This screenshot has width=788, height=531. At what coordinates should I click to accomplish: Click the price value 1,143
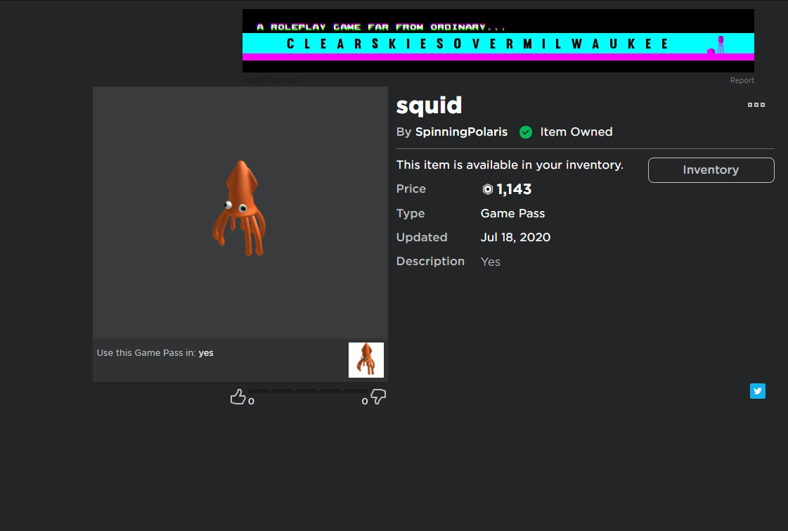(x=514, y=189)
